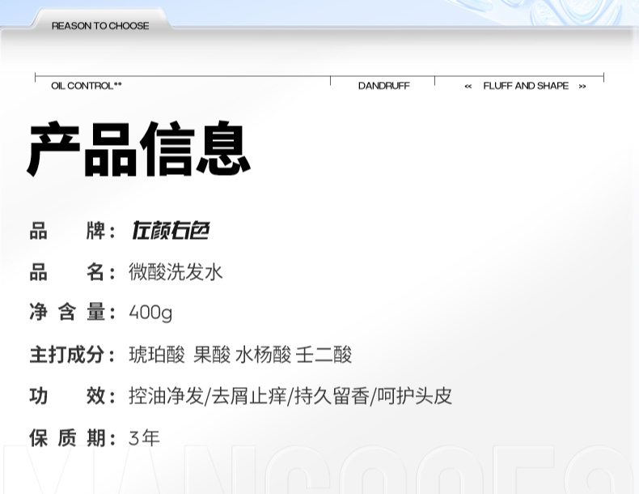
Task: Click the left double-arrow before FLUFF AND SHAPE
Action: [x=468, y=87]
